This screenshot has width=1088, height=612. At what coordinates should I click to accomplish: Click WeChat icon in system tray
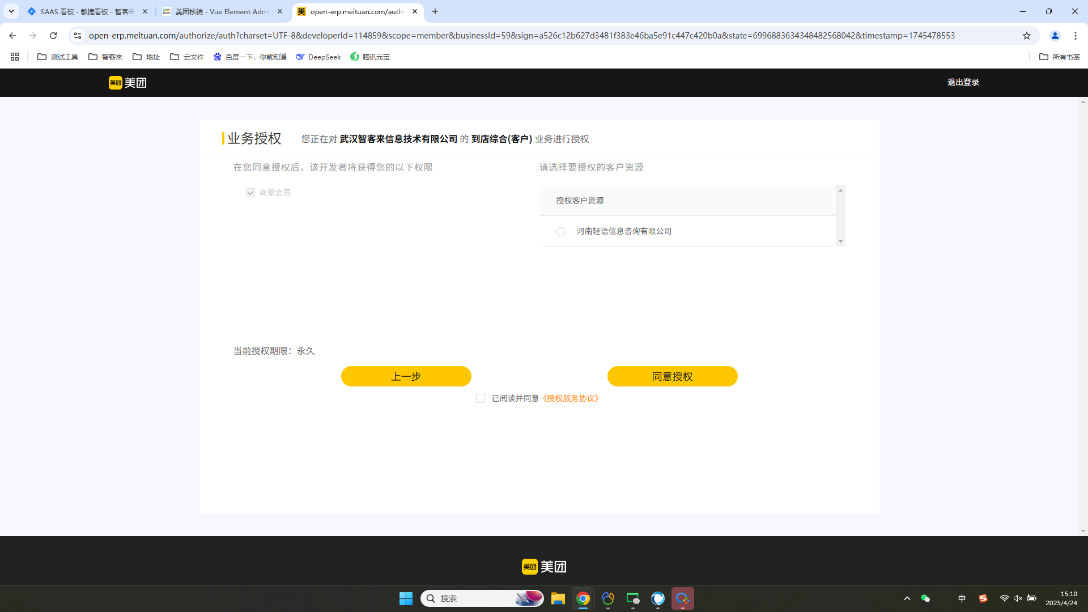[x=925, y=598]
